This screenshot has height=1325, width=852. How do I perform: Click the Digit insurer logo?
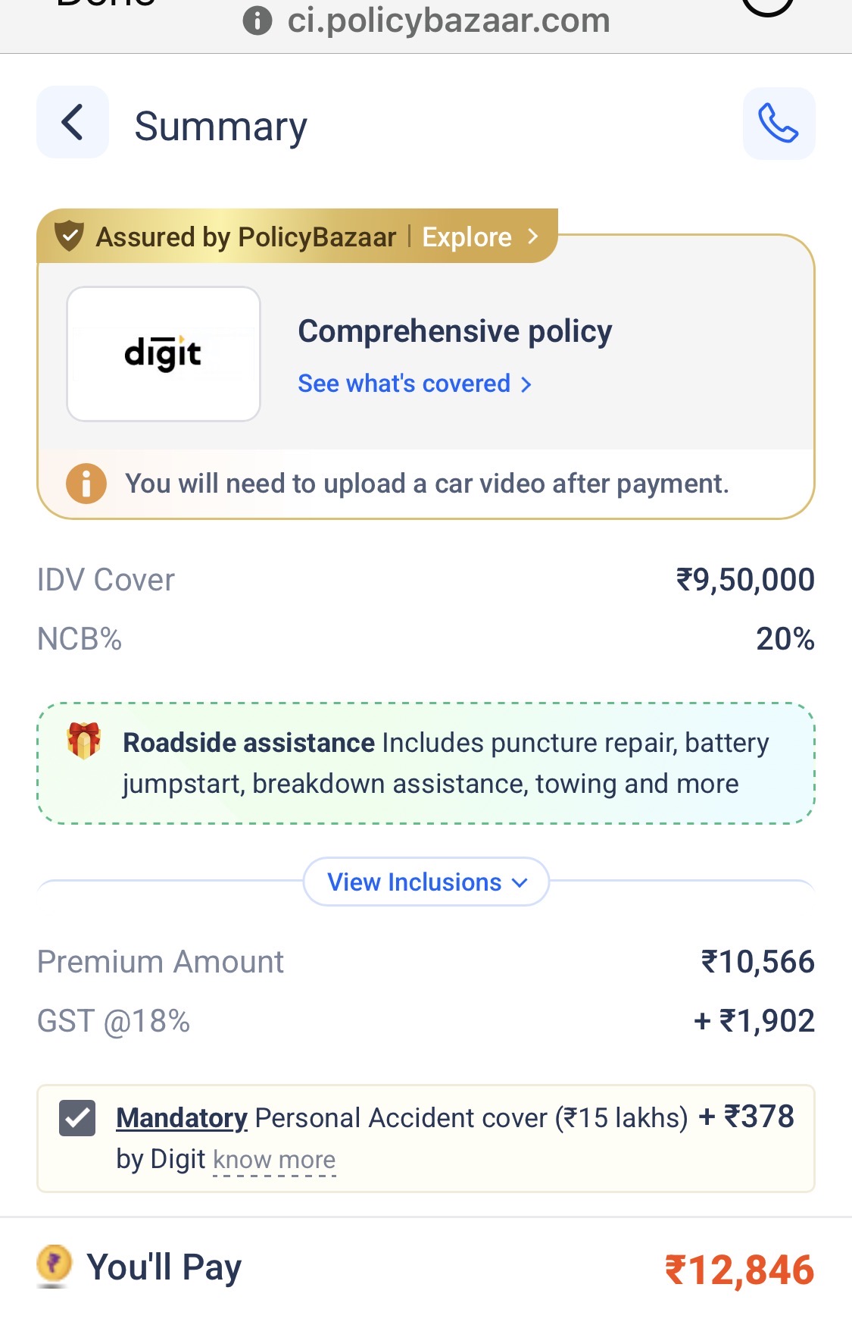click(x=164, y=354)
